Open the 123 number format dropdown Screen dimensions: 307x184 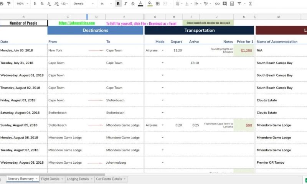pos(64,3)
